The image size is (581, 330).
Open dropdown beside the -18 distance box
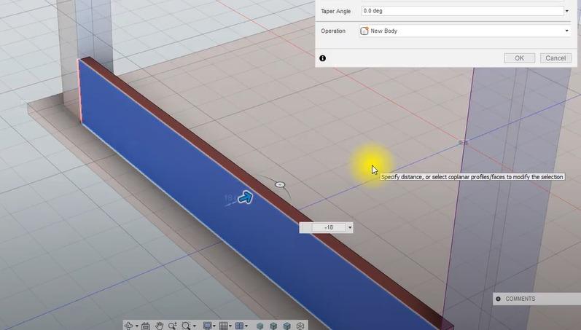pos(350,227)
